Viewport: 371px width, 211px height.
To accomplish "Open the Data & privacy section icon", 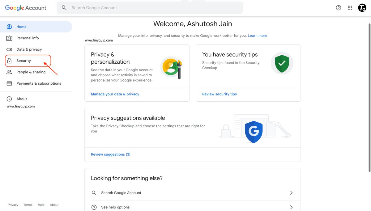I will coord(10,49).
